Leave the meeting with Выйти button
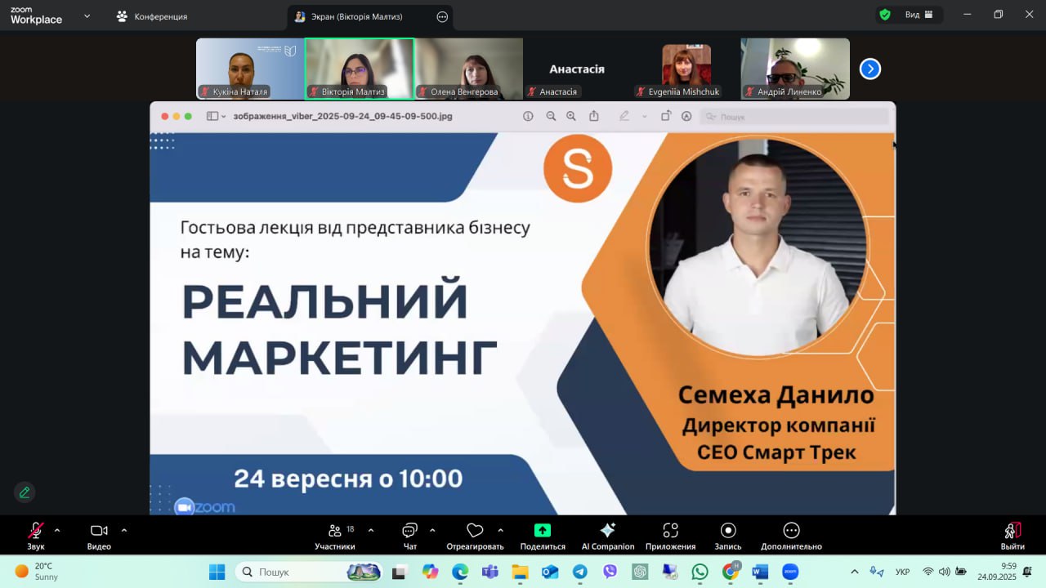 (x=1012, y=536)
